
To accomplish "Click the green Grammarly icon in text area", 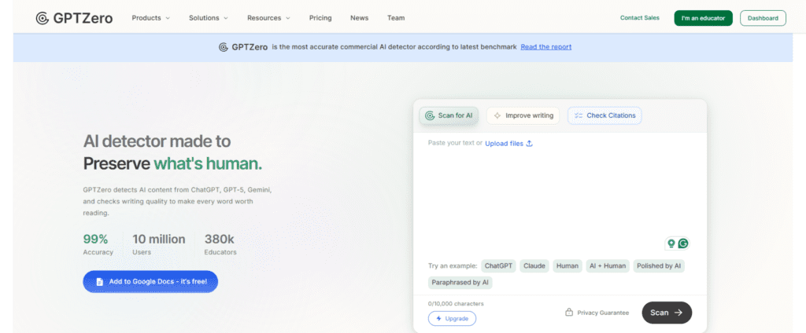I will pyautogui.click(x=683, y=243).
